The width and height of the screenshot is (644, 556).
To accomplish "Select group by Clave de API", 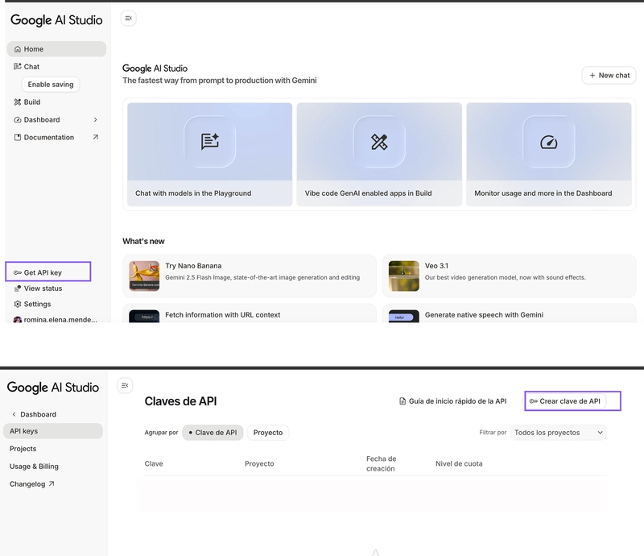I will tap(213, 433).
